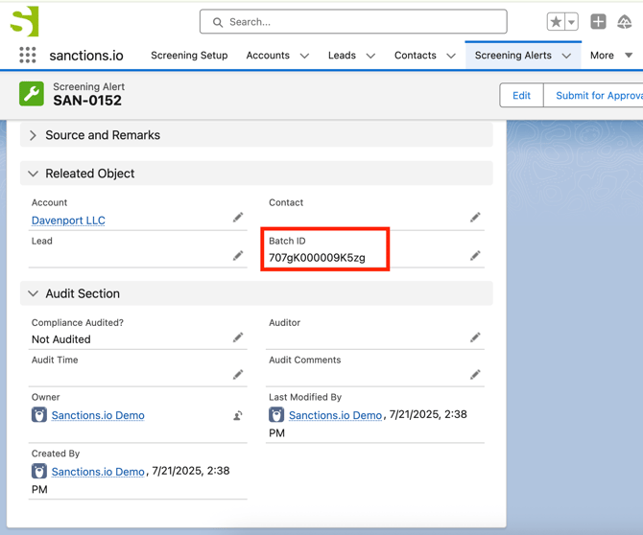643x535 pixels.
Task: Click the Trailhead guidance icon in header
Action: click(624, 22)
